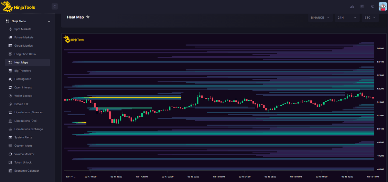
Task: Click the Token Unlock icon
Action: click(10, 163)
